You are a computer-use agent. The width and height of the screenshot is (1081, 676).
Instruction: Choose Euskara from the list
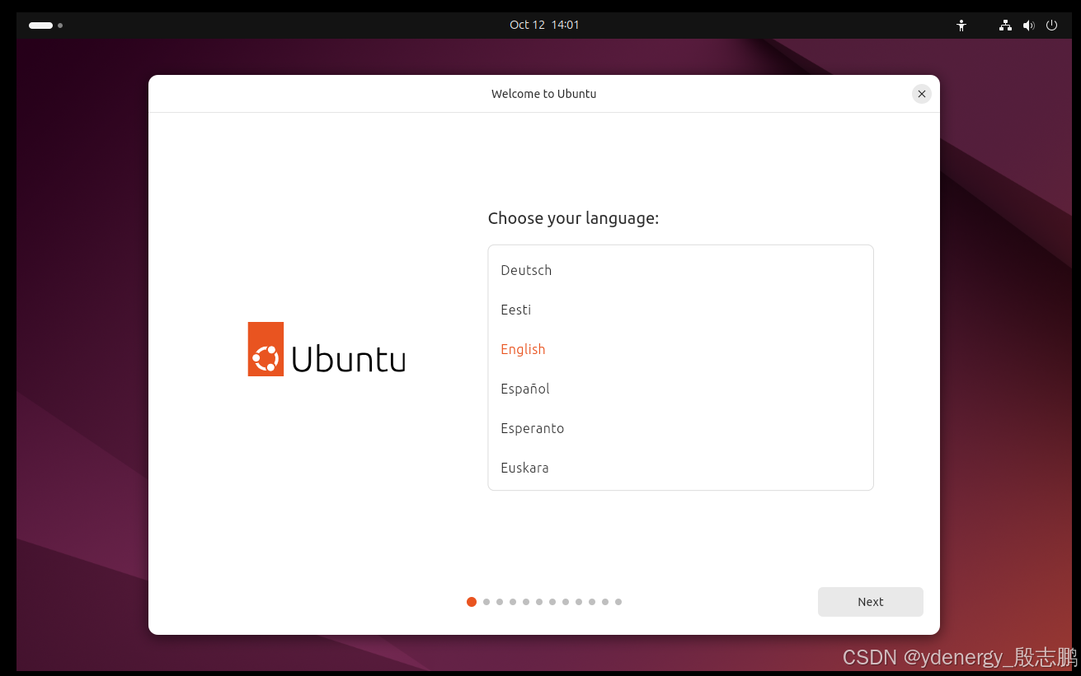pos(680,468)
